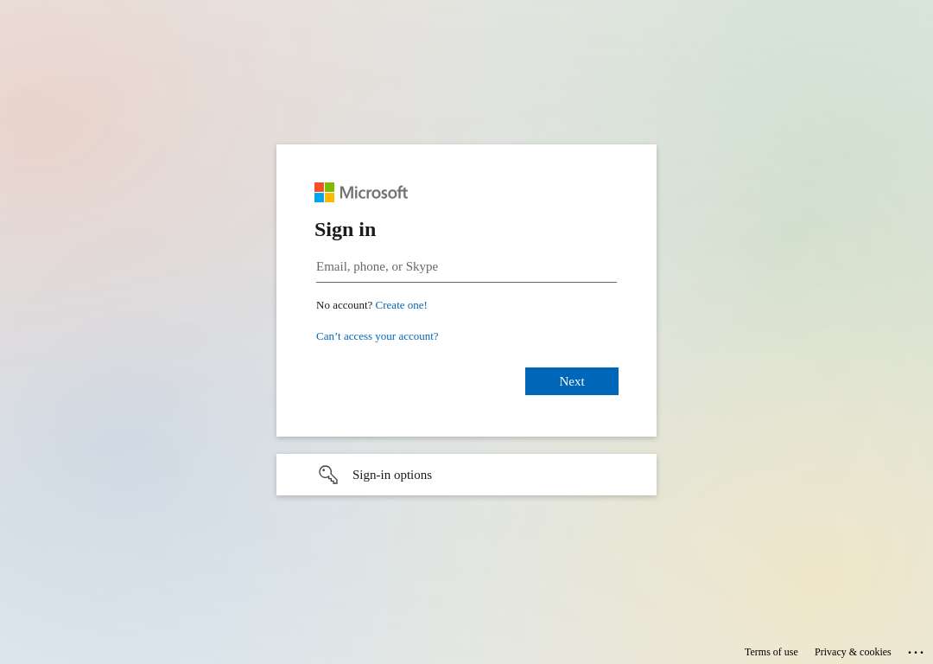This screenshot has width=933, height=664.
Task: Open the three-dot more options footer menu
Action: tap(915, 652)
